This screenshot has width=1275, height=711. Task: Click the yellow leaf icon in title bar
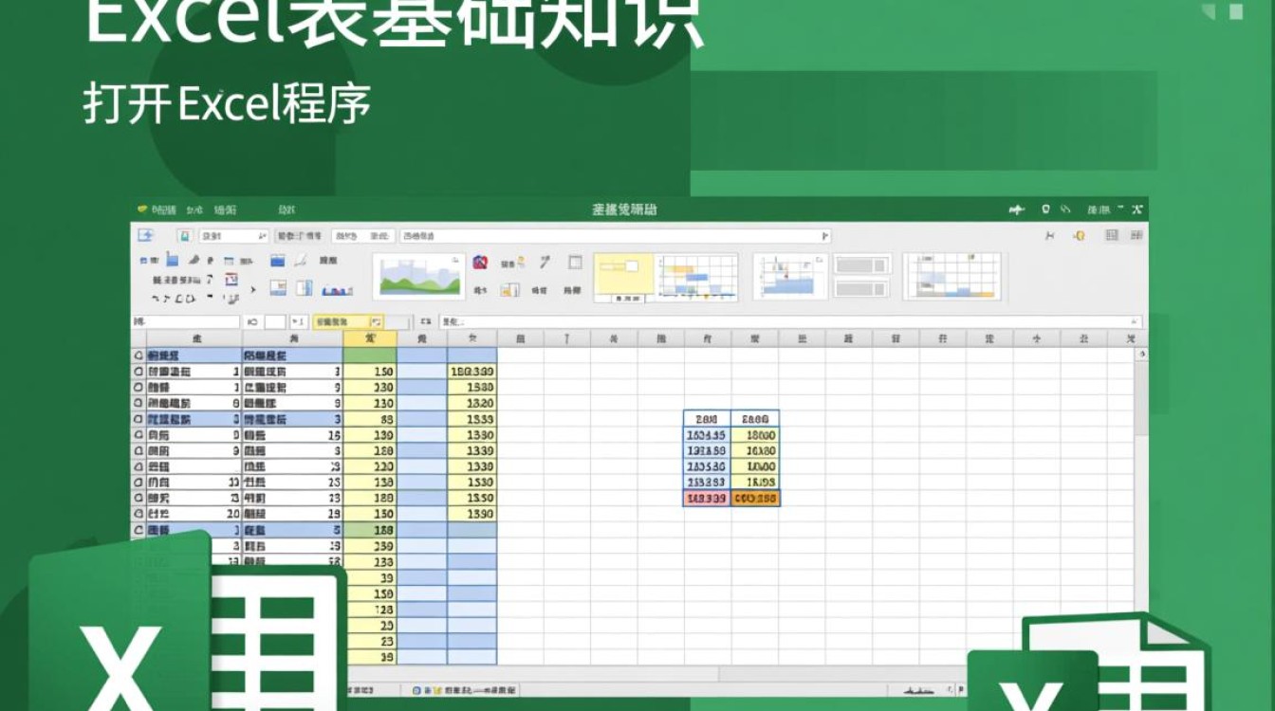(142, 210)
